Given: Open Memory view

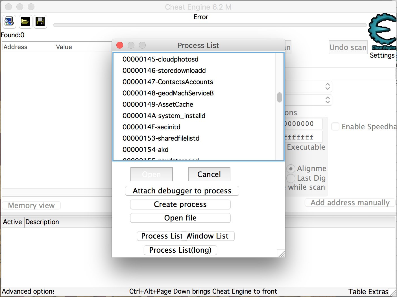Looking at the screenshot, I should [31, 205].
